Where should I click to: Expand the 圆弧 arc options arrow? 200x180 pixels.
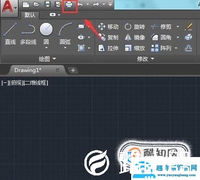coord(65,48)
